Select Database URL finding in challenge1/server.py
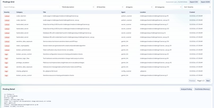This screenshot has height=108, width=214. click(107, 33)
